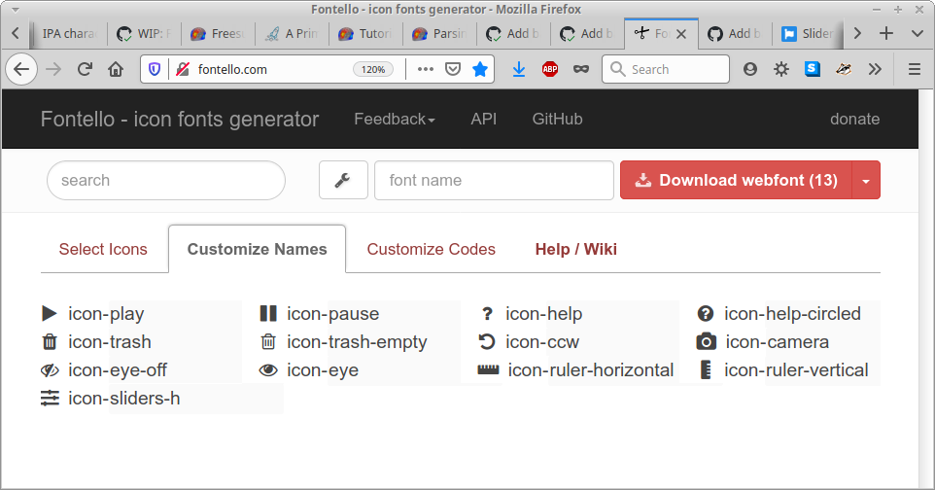Go to the Firefox home page
The height and width of the screenshot is (490, 935).
(116, 70)
